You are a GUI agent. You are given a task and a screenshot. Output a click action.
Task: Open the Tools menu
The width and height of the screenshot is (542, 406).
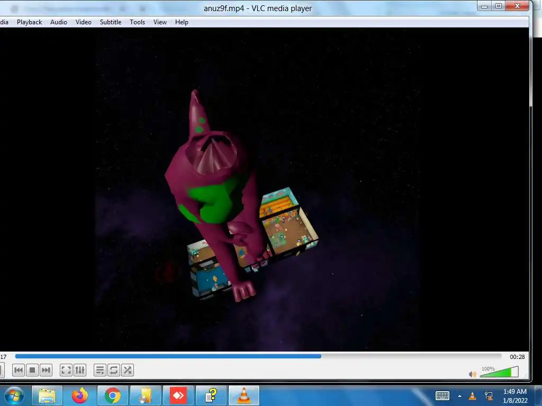coord(137,22)
